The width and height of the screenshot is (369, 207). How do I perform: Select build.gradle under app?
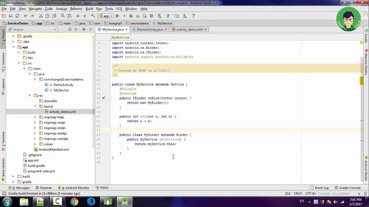36,166
